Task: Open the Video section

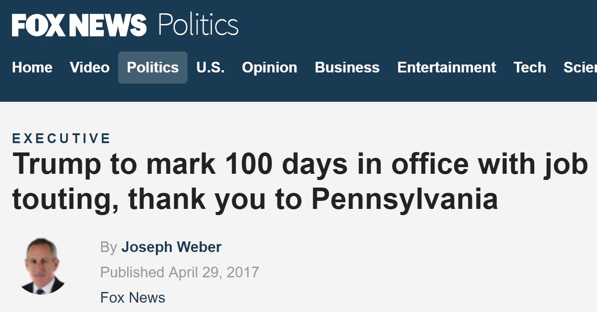Action: click(90, 68)
